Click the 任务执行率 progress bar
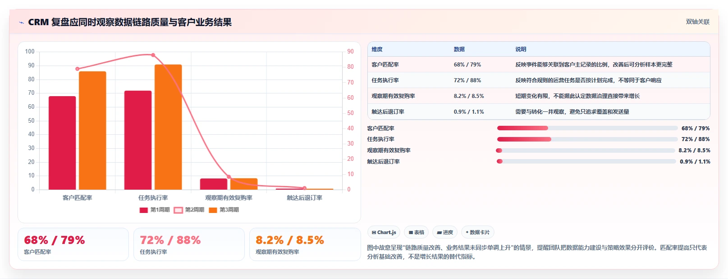728x279 pixels. pos(587,139)
